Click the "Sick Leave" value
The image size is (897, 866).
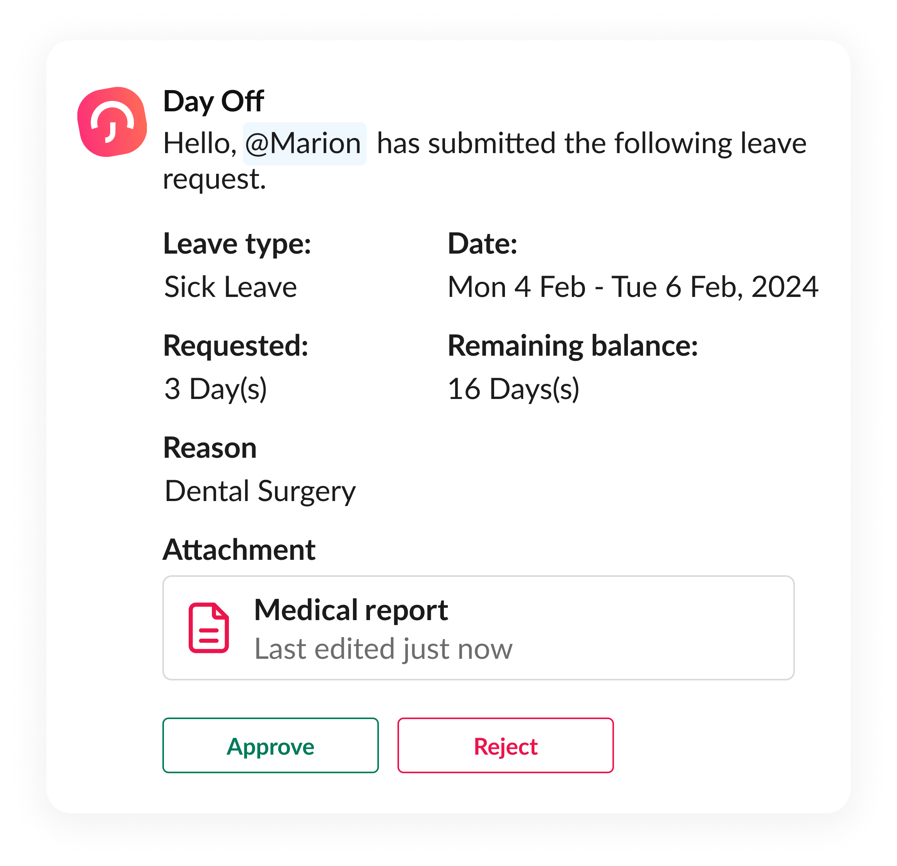(x=231, y=287)
